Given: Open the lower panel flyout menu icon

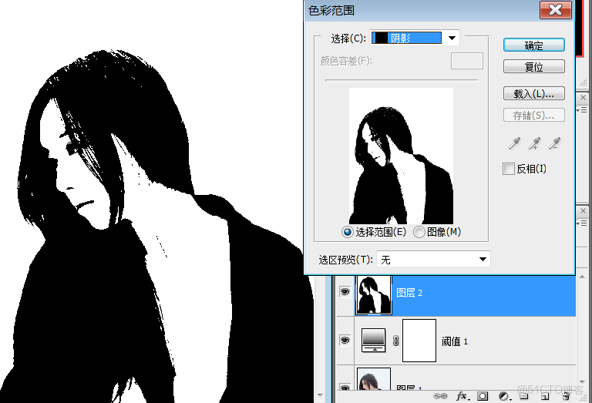Looking at the screenshot, I should coord(582,223).
